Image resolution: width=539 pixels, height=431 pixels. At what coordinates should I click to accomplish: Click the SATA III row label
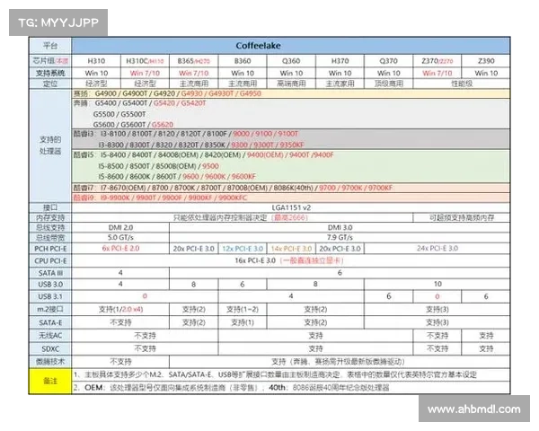(x=50, y=273)
